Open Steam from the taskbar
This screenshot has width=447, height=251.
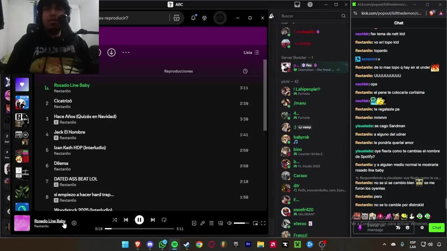pos(187,244)
